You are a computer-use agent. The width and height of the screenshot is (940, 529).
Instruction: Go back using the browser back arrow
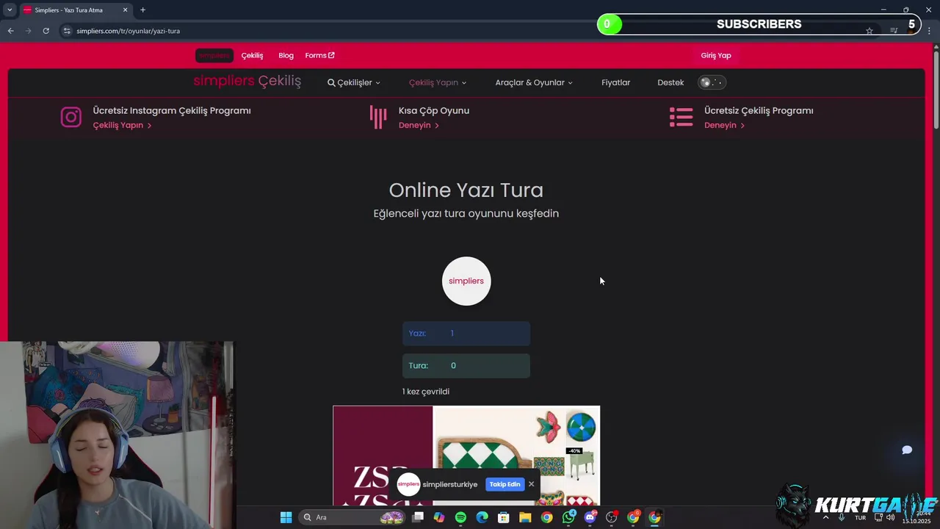[x=10, y=31]
